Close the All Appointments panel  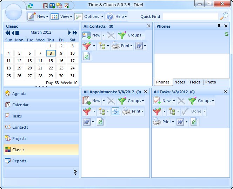tap(146, 92)
